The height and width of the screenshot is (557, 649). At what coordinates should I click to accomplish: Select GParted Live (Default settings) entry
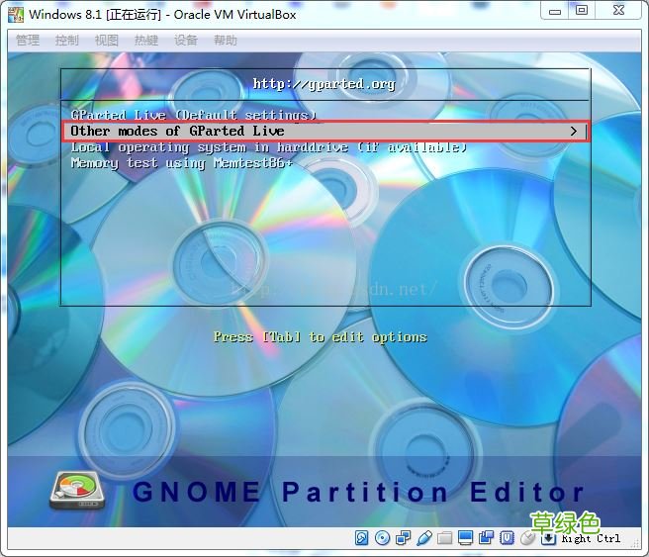click(x=194, y=115)
